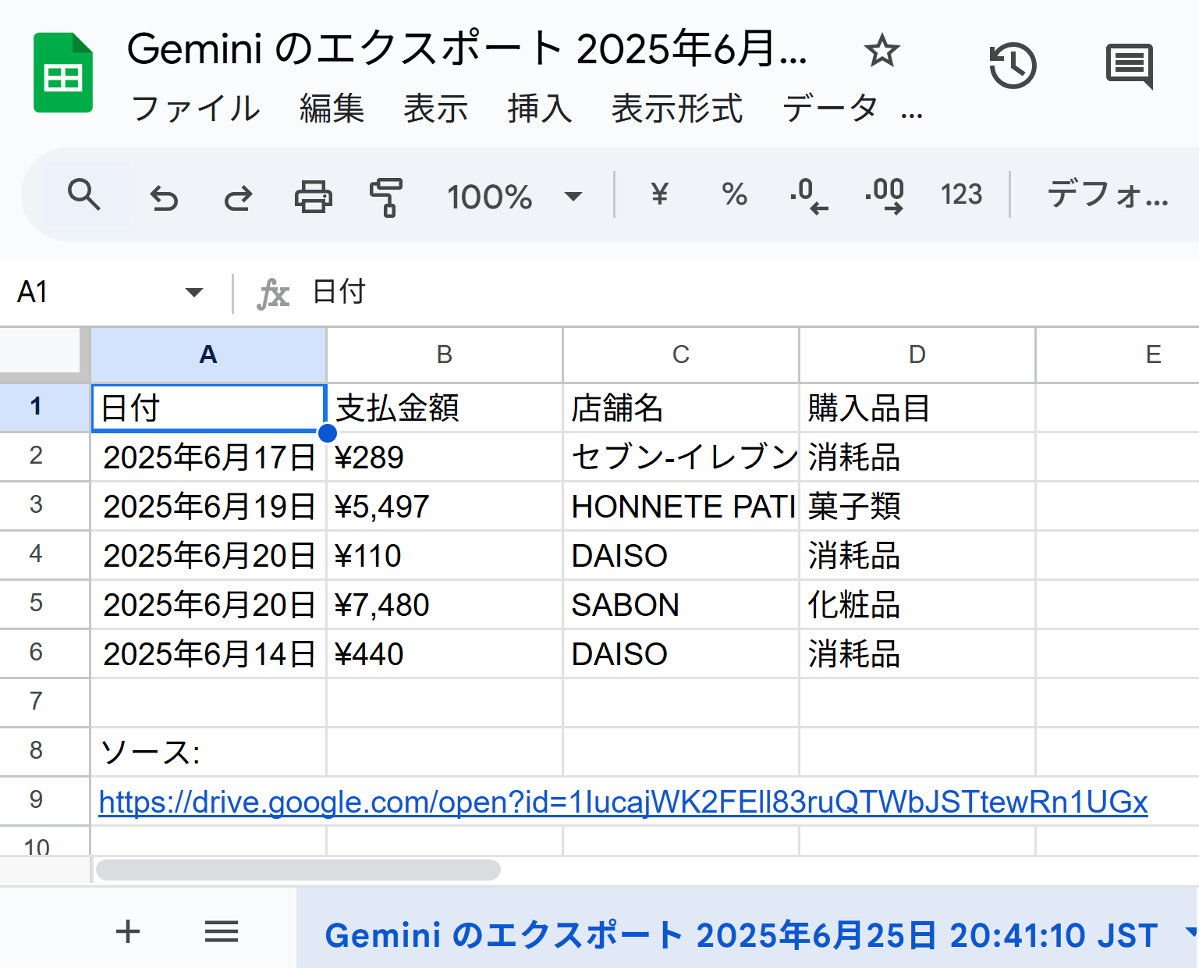The width and height of the screenshot is (1199, 968).
Task: Select cell 2025年6月17日
Action: pyautogui.click(x=208, y=457)
